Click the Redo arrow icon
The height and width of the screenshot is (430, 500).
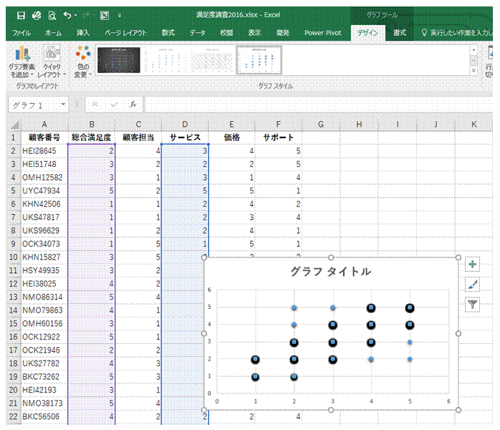pyautogui.click(x=86, y=15)
